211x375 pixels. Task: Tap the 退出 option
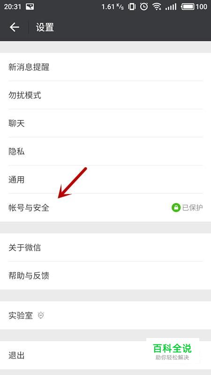[x=105, y=355]
